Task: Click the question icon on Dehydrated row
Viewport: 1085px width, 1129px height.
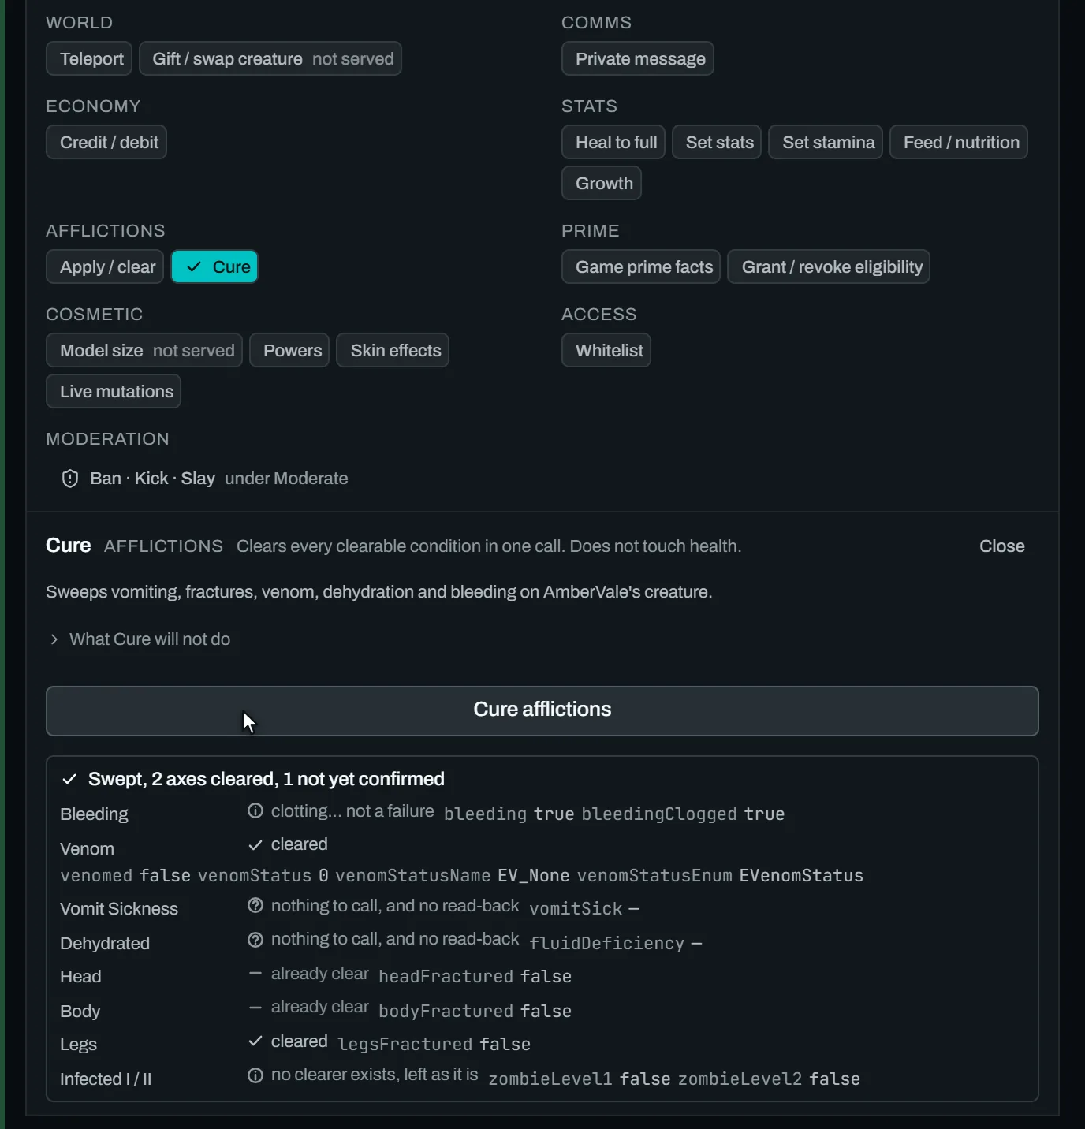Action: pos(255,940)
